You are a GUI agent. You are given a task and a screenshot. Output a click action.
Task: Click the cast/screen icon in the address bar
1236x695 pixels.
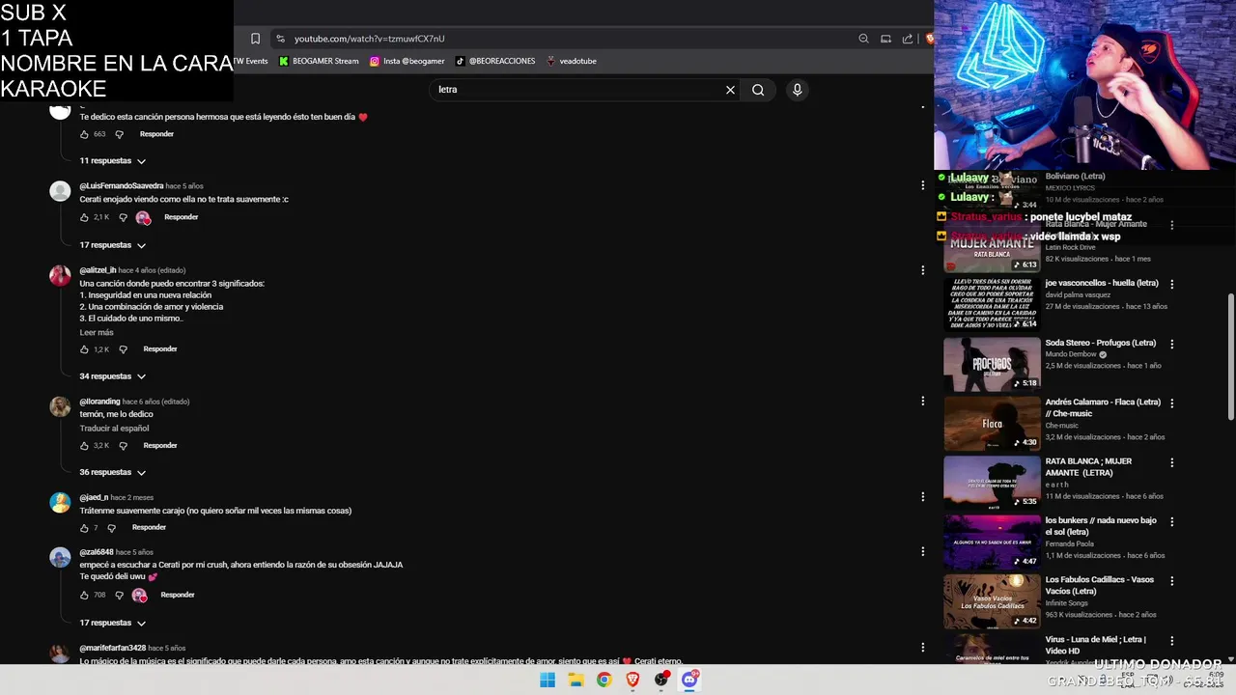pyautogui.click(x=885, y=39)
